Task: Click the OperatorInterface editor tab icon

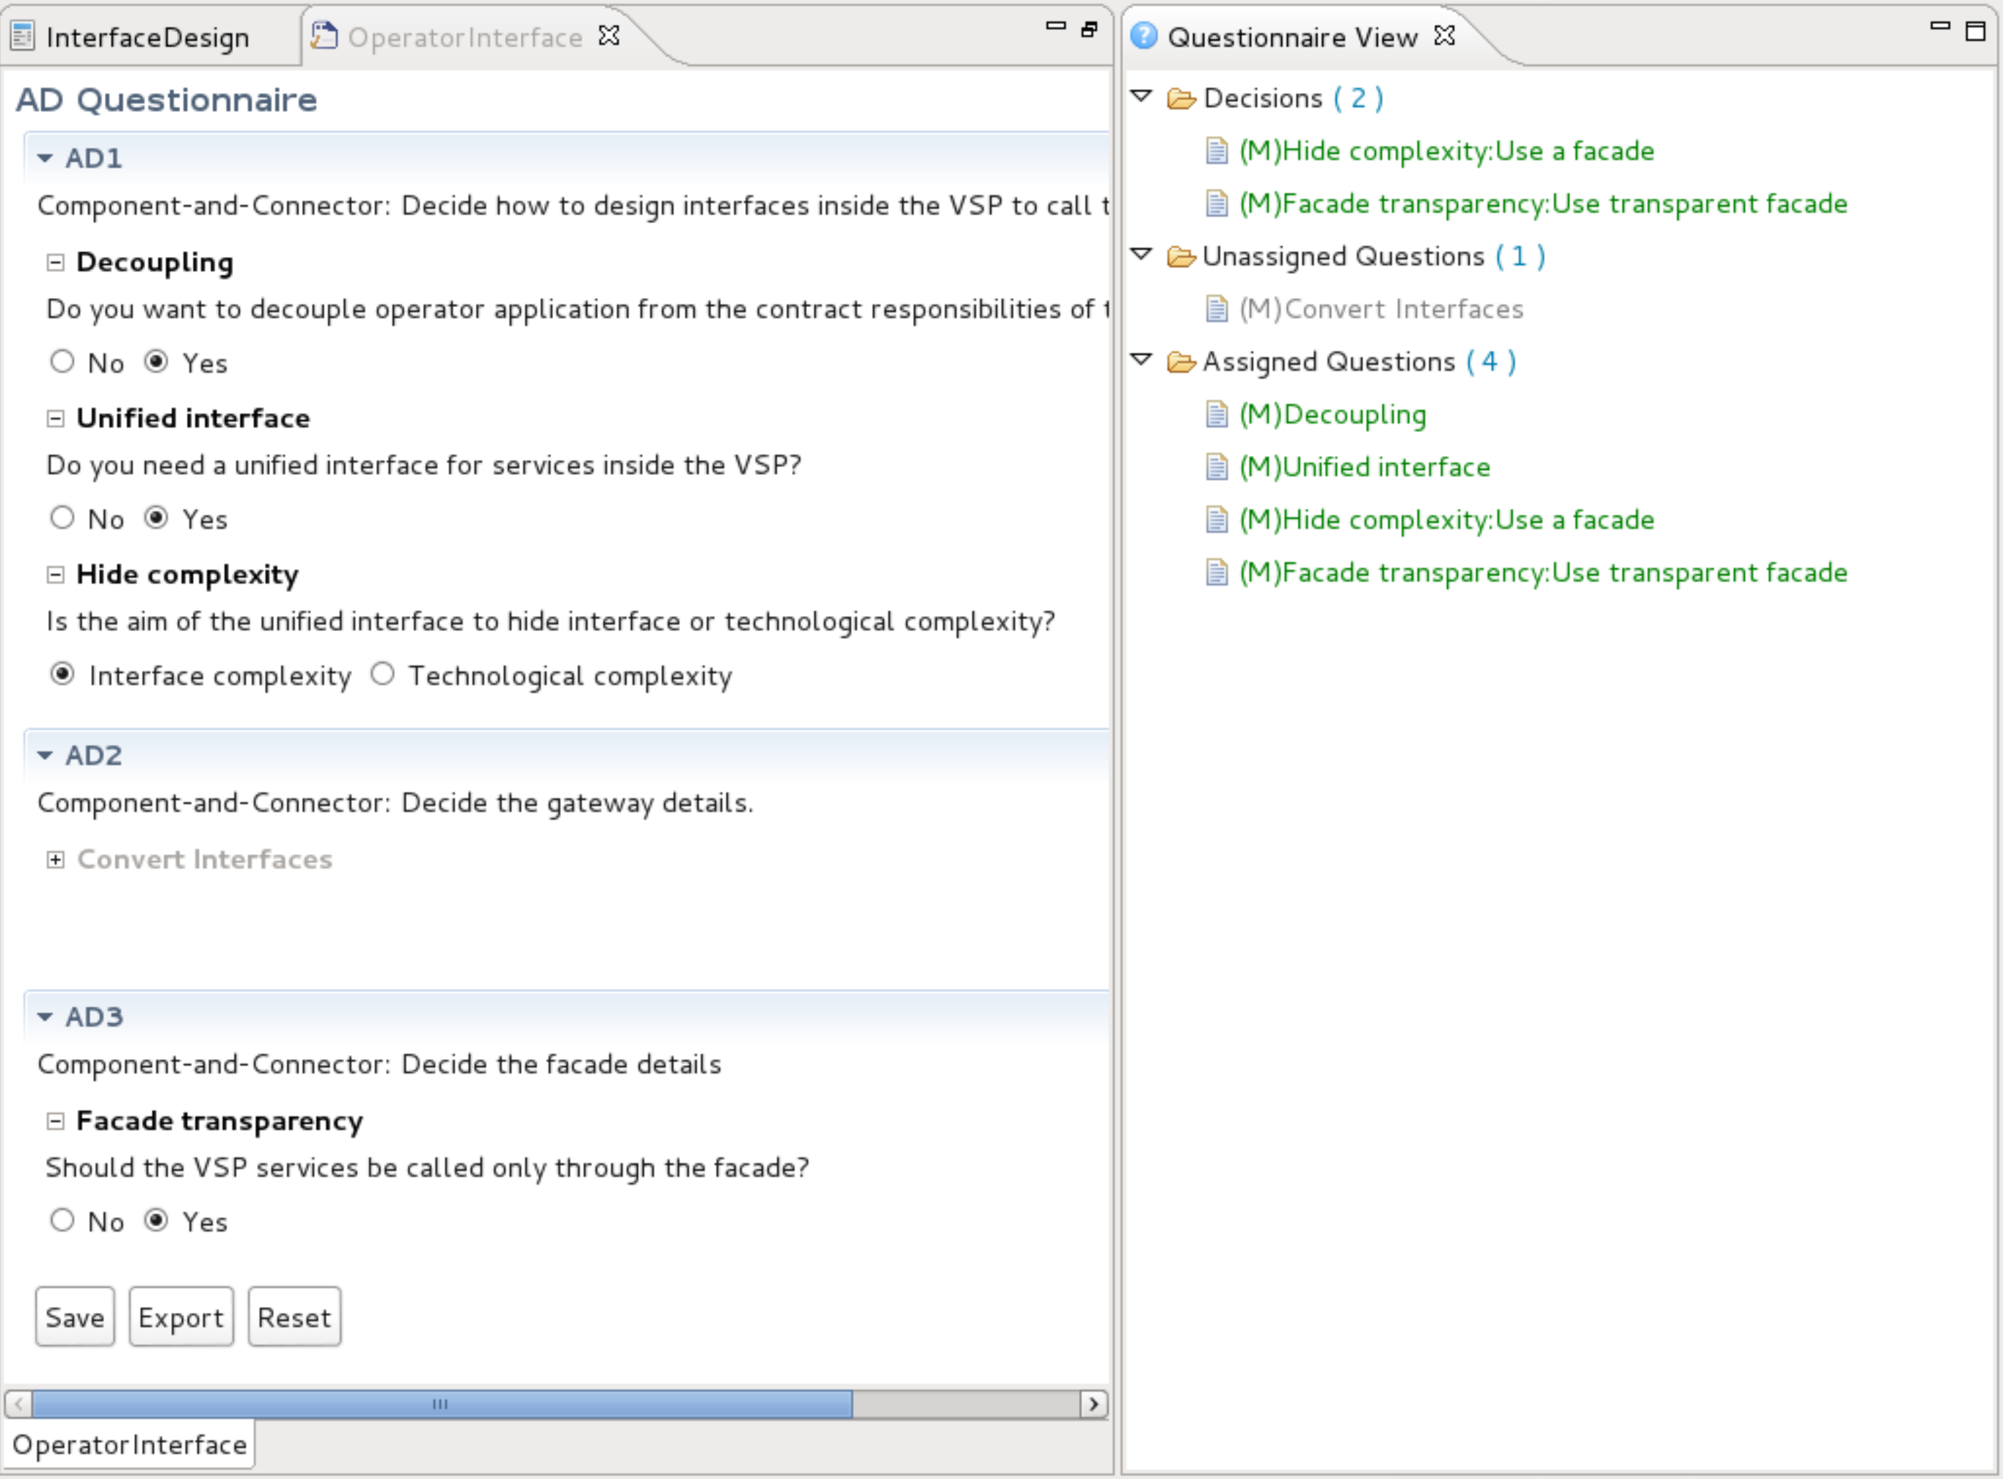Action: [324, 36]
